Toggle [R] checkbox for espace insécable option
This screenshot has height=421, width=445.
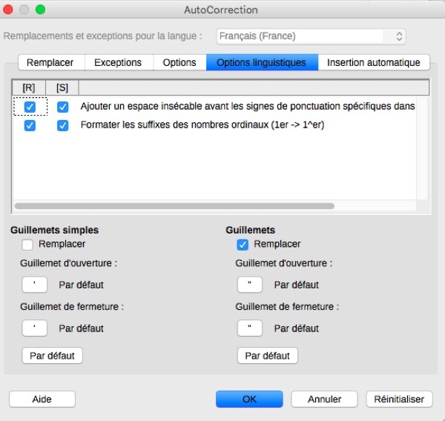(x=30, y=107)
